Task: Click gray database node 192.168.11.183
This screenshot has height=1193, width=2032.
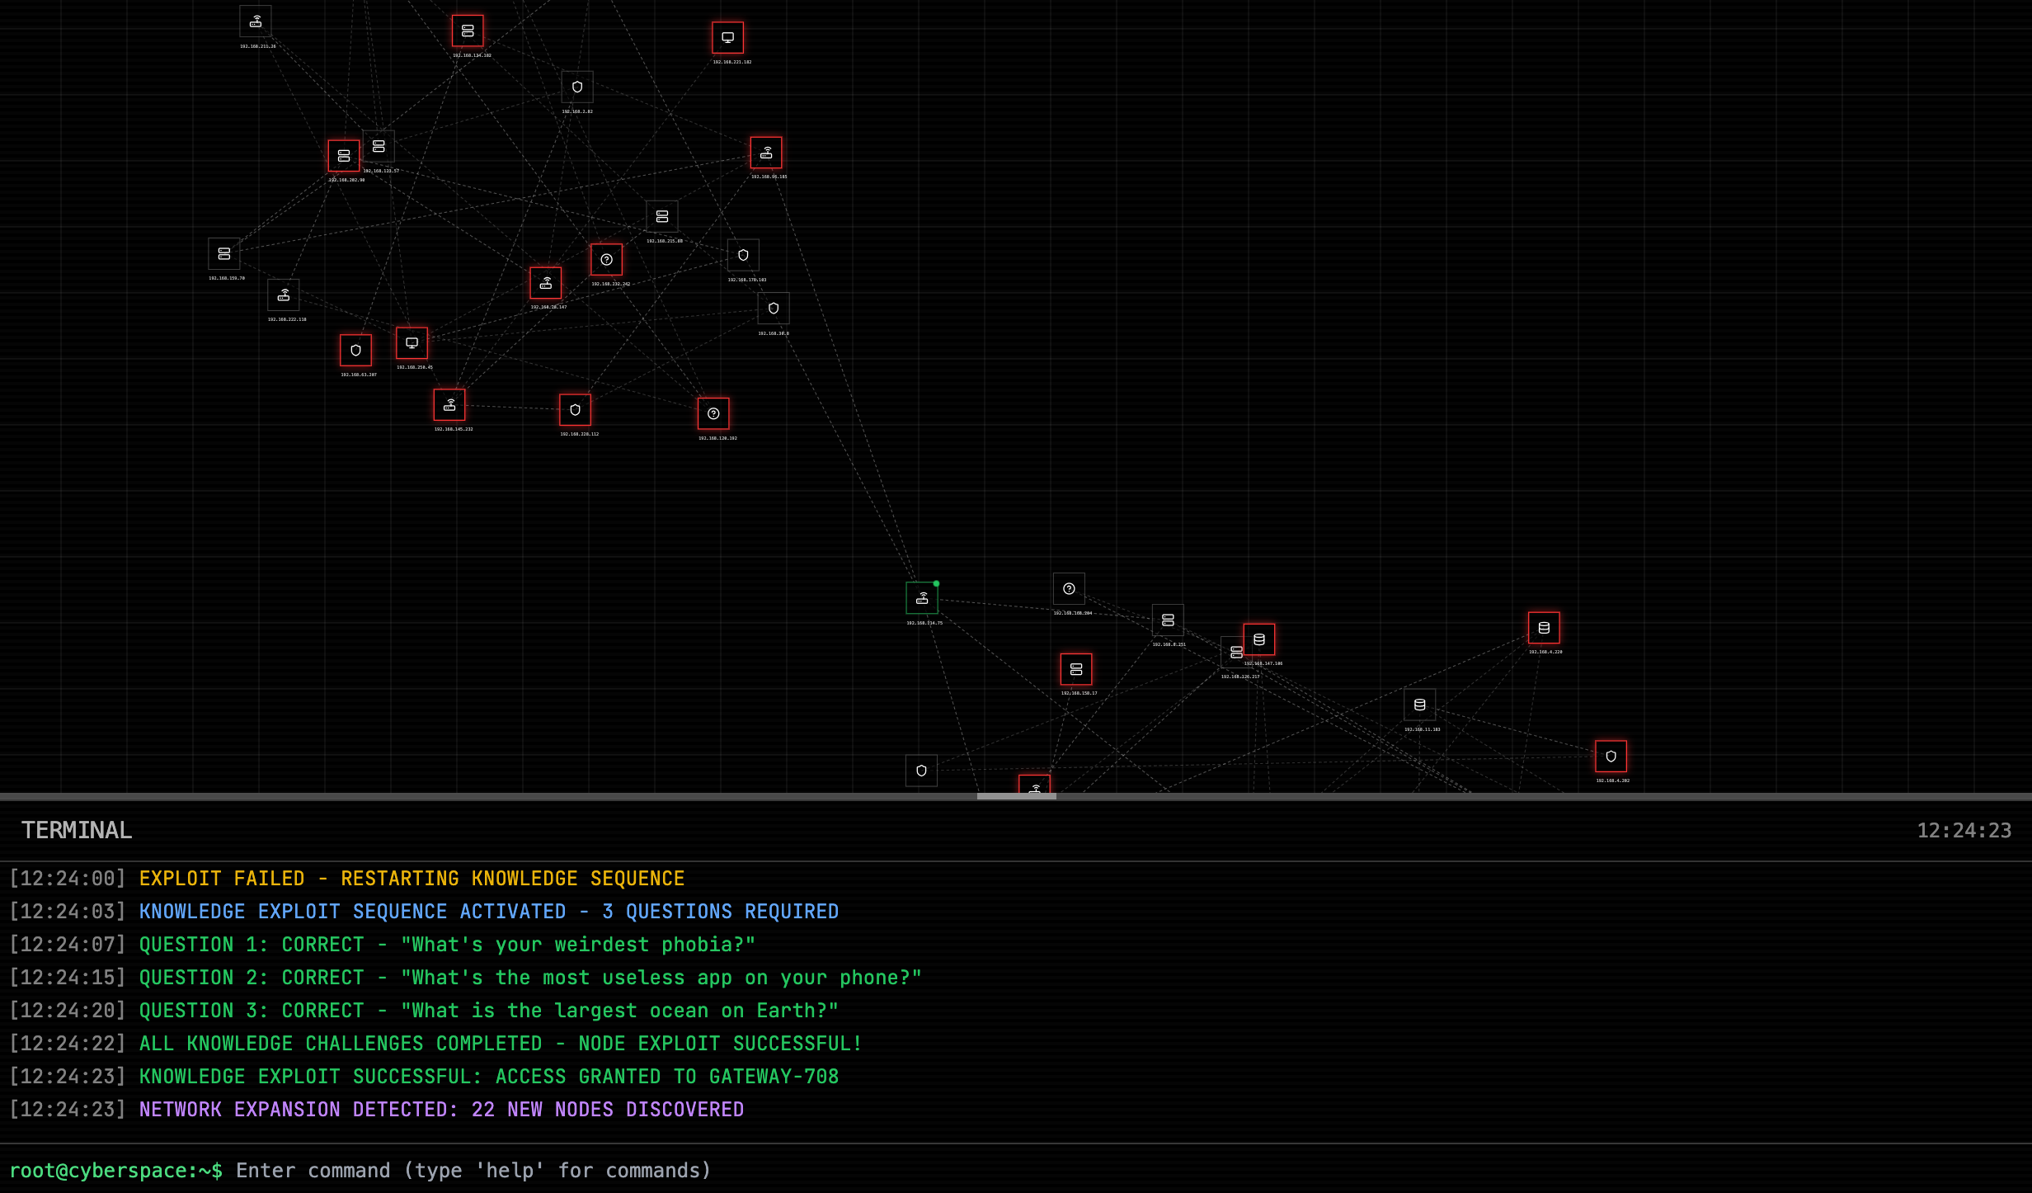Action: click(x=1419, y=705)
